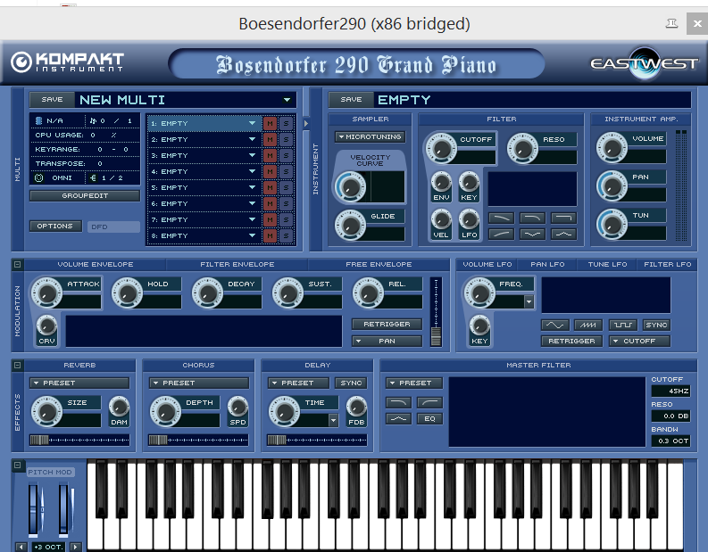
Task: Open GROUPEDIT
Action: tap(85, 195)
